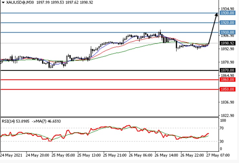
Task: Click the 1920.00 price level label
Action: pos(227,23)
